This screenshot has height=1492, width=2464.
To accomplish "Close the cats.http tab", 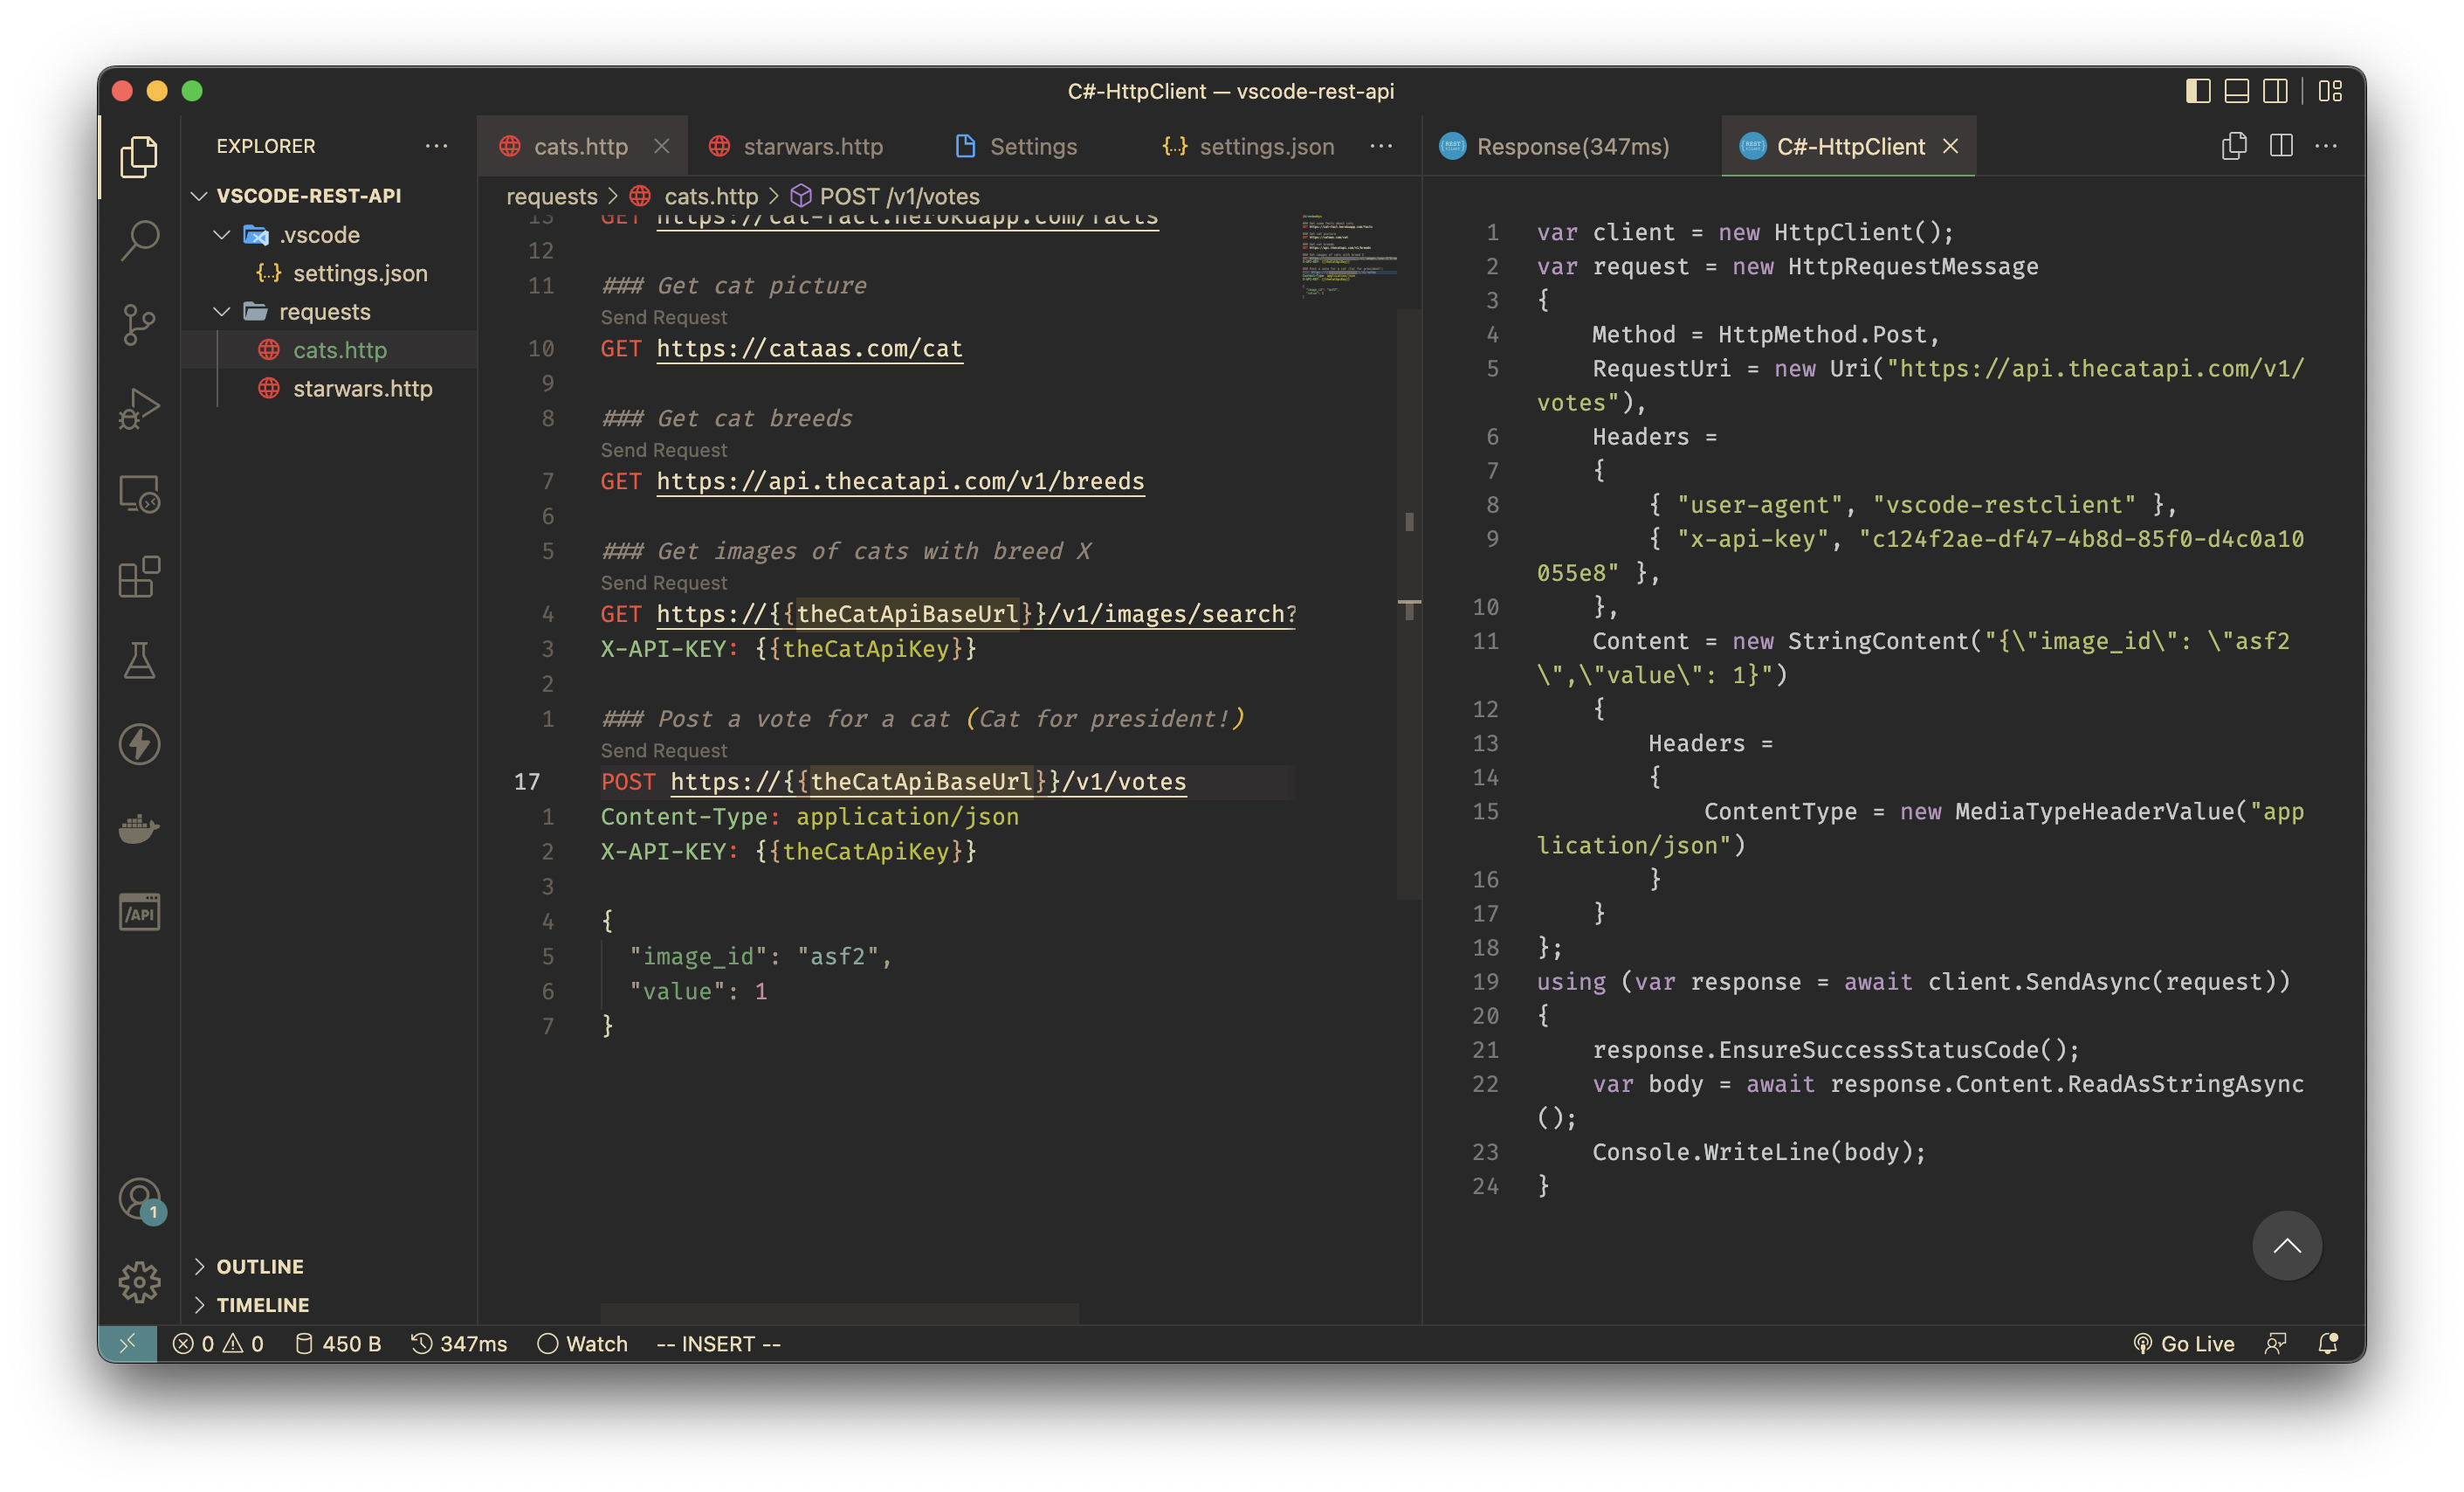I will pos(661,146).
